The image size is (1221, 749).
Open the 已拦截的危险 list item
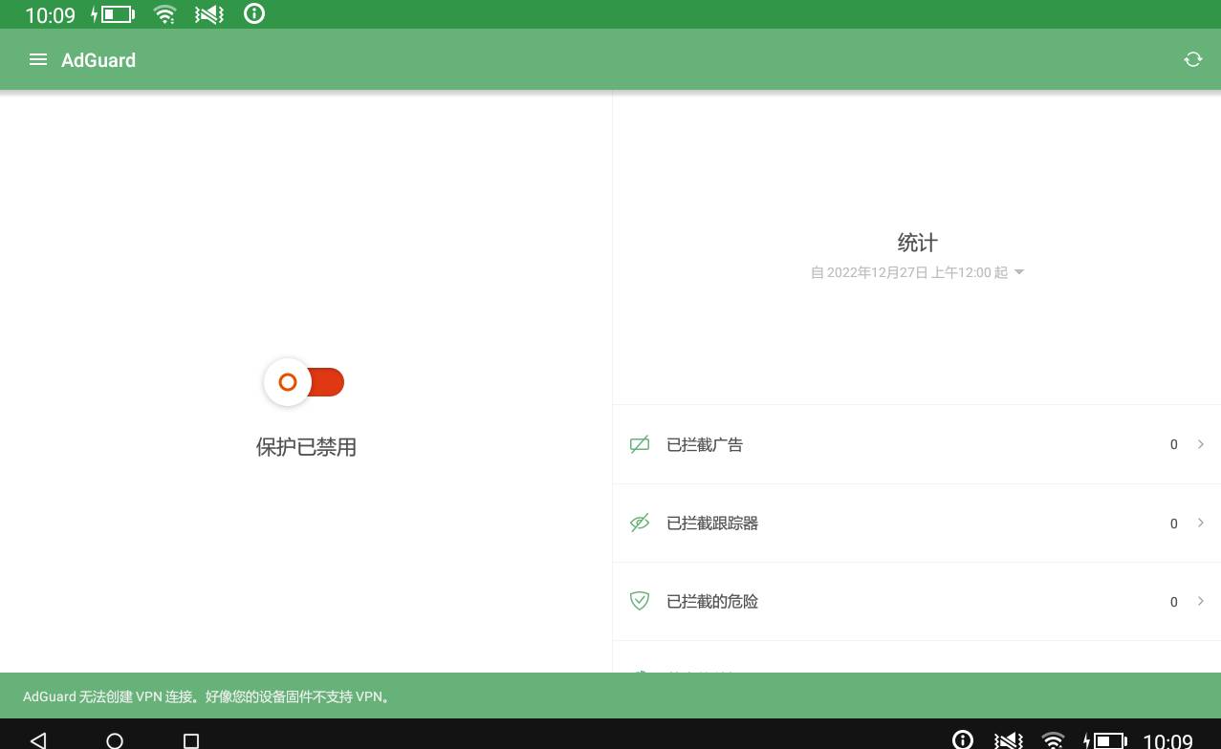point(712,601)
